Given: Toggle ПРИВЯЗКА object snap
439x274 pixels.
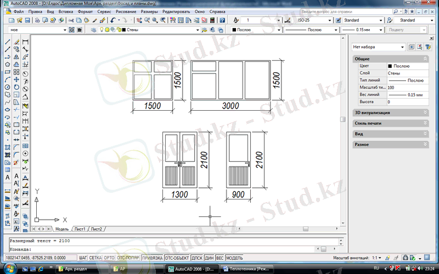Looking at the screenshot, I should pyautogui.click(x=153, y=258).
